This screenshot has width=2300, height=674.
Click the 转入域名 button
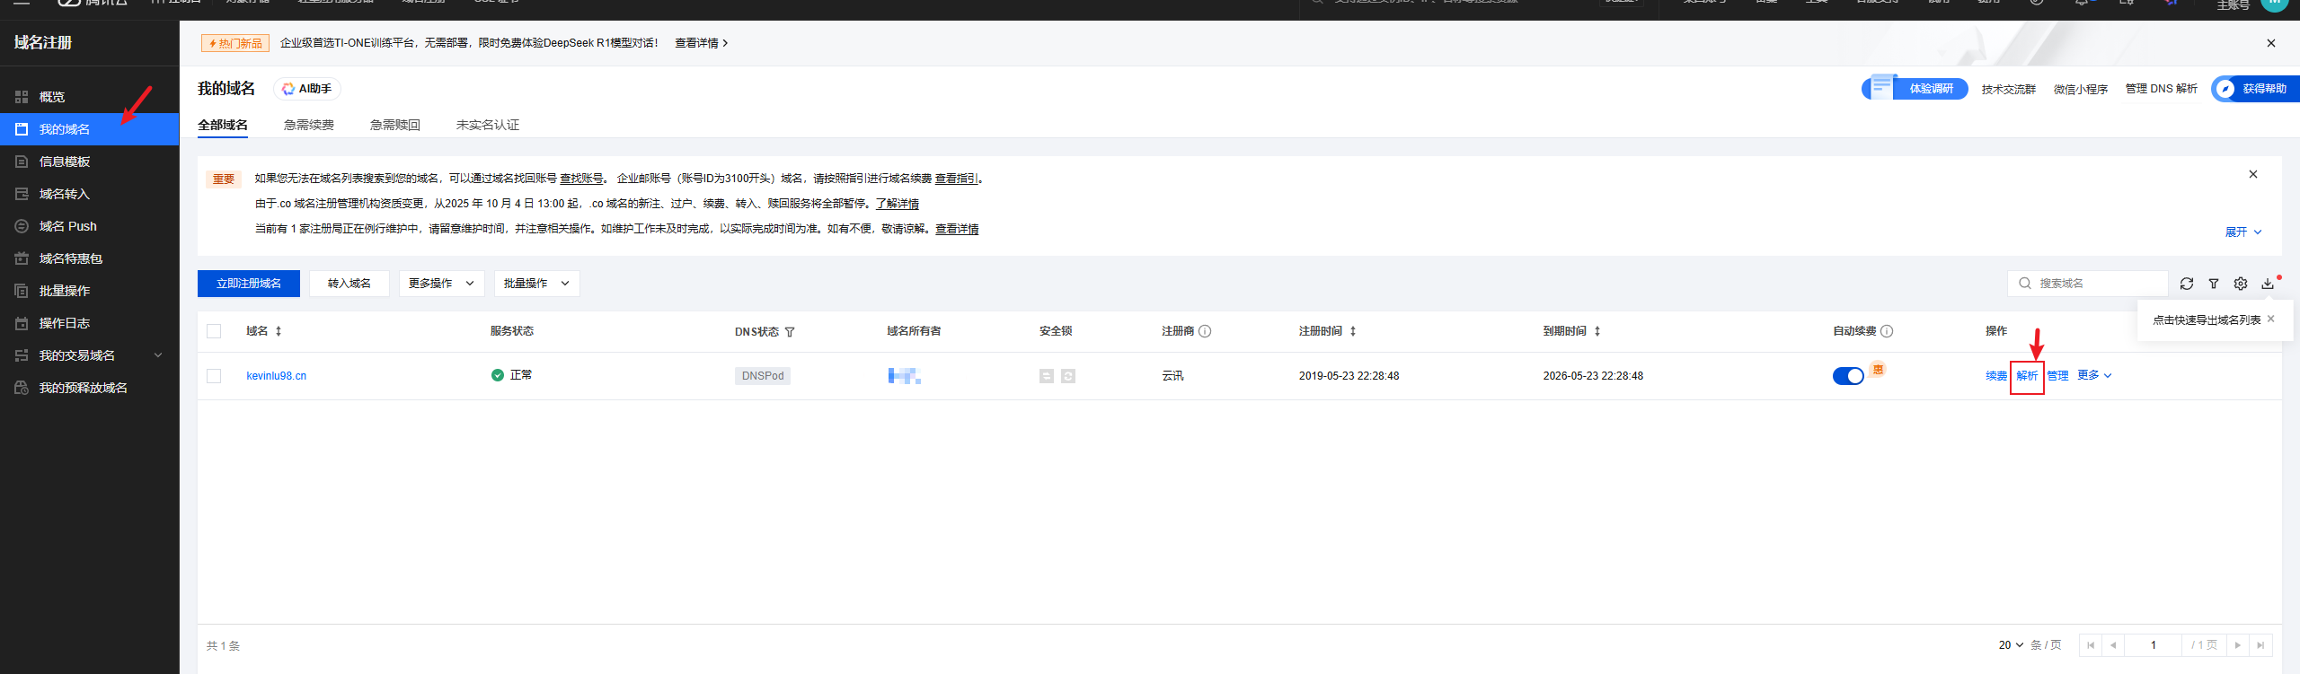(x=349, y=284)
